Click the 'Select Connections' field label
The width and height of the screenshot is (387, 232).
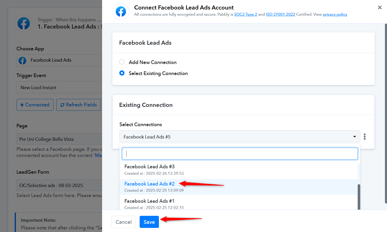pyautogui.click(x=141, y=124)
